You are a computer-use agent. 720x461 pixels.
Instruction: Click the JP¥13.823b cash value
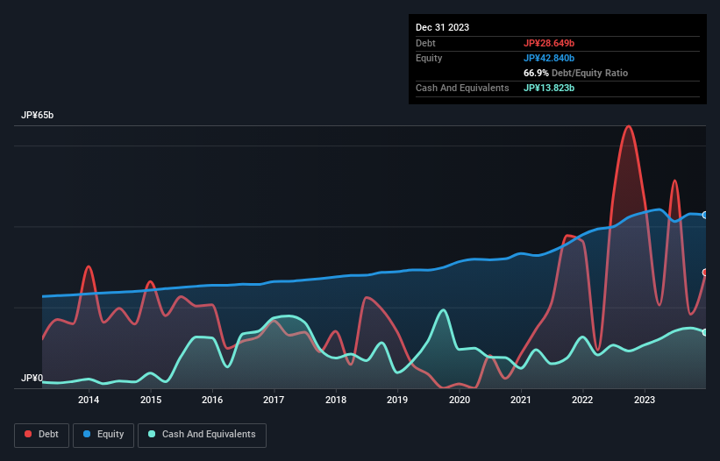click(549, 88)
